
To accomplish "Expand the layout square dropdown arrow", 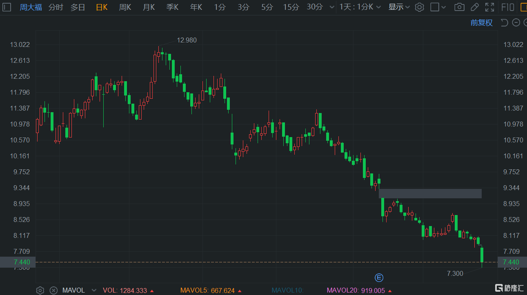I will click(444, 7).
